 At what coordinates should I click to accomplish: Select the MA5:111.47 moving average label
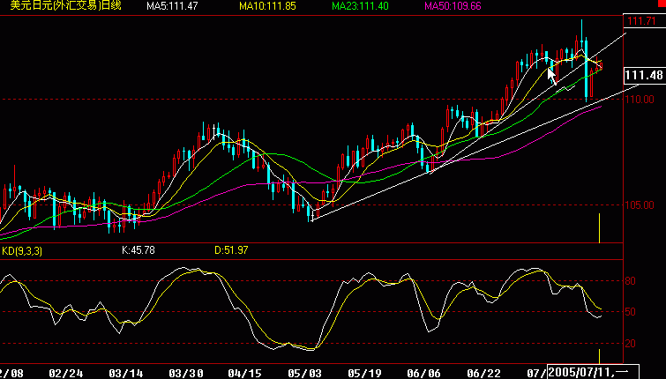172,6
